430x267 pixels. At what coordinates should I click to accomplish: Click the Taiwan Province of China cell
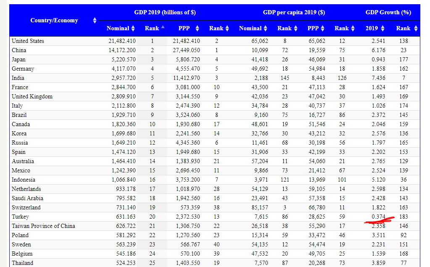tap(43, 226)
